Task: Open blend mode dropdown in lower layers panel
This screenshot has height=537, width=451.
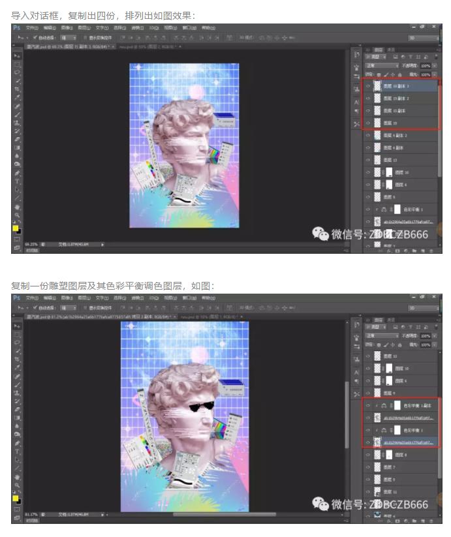Action: pos(382,336)
